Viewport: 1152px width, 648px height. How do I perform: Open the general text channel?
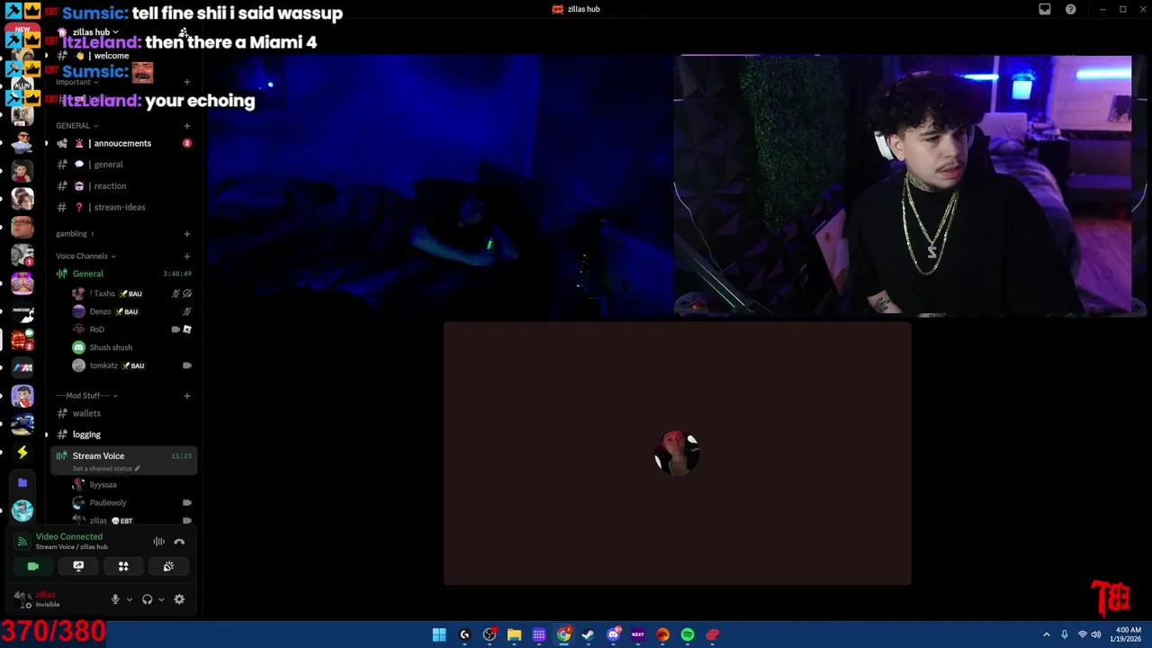coord(123,165)
